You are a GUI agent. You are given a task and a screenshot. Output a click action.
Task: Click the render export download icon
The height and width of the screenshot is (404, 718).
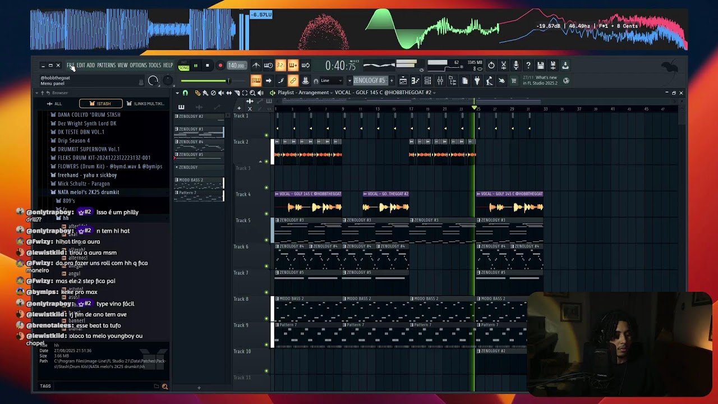(x=565, y=66)
